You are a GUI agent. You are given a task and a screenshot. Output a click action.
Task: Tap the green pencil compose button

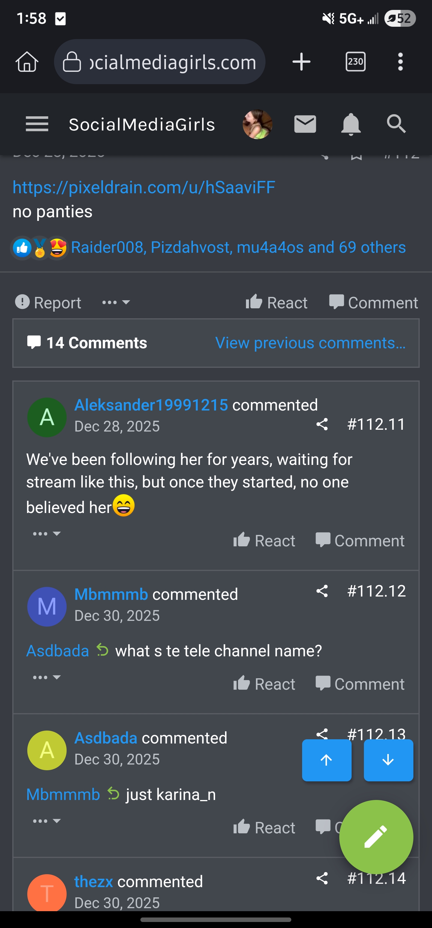[x=376, y=837]
